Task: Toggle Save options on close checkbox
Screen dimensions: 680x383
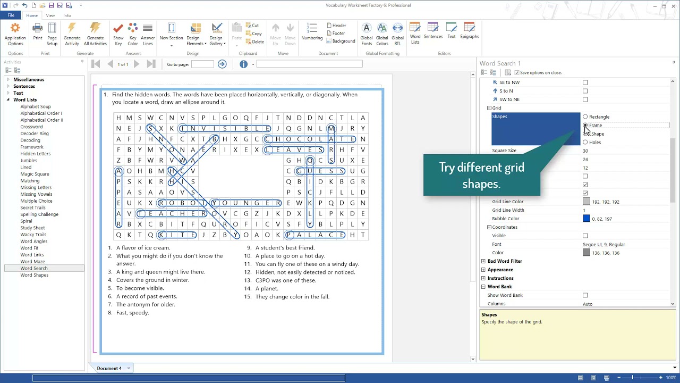Action: (517, 72)
